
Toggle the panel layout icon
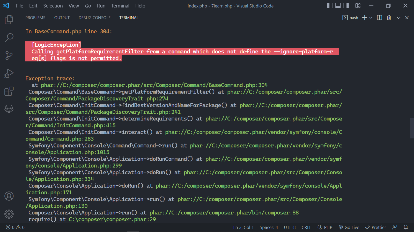click(338, 6)
